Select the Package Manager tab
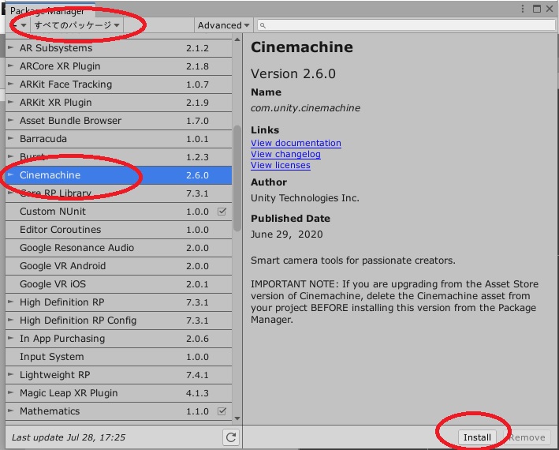Screen dimensions: 559x450 pyautogui.click(x=50, y=11)
